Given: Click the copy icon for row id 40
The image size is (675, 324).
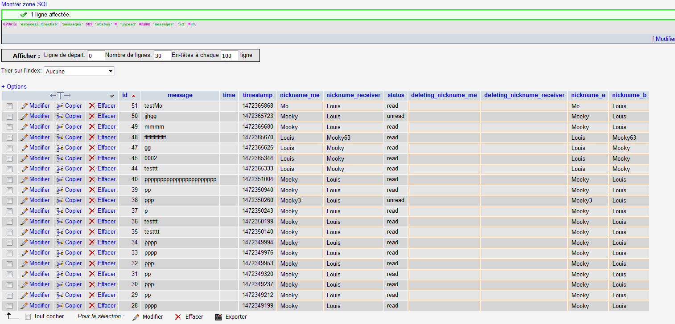Looking at the screenshot, I should pos(60,179).
